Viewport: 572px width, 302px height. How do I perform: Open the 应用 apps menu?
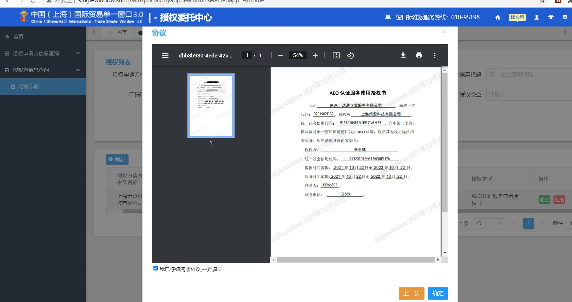517,17
